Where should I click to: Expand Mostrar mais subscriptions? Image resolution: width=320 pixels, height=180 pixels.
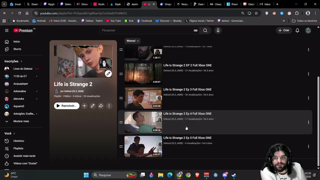click(21, 121)
